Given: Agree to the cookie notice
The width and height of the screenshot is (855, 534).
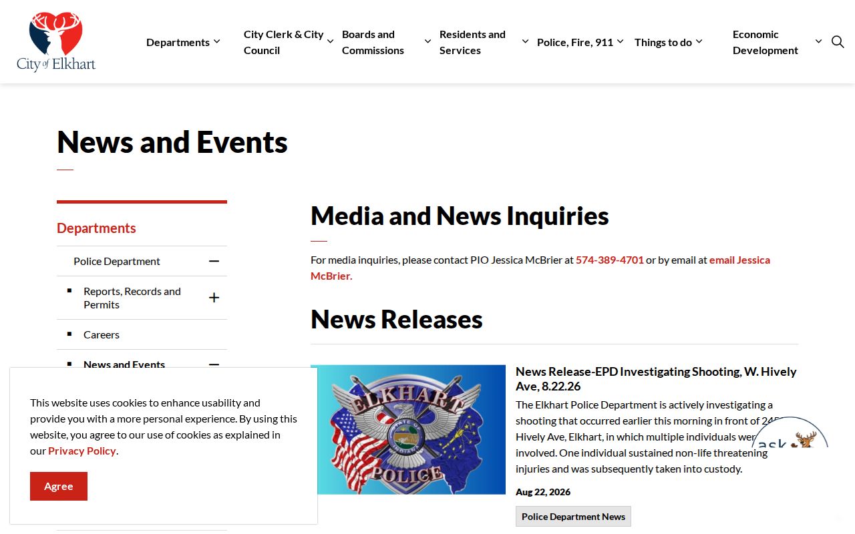Looking at the screenshot, I should click(x=59, y=486).
